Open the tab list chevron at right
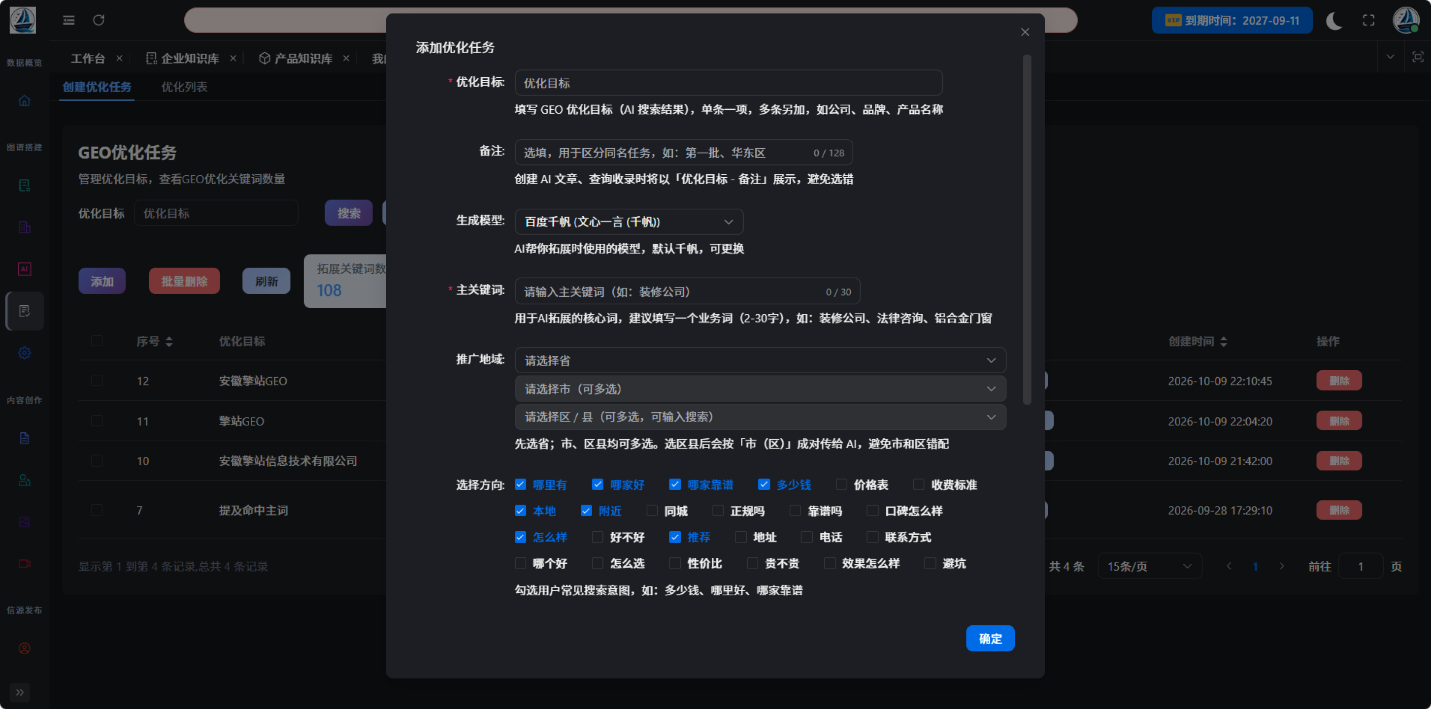This screenshot has width=1431, height=709. (x=1390, y=57)
